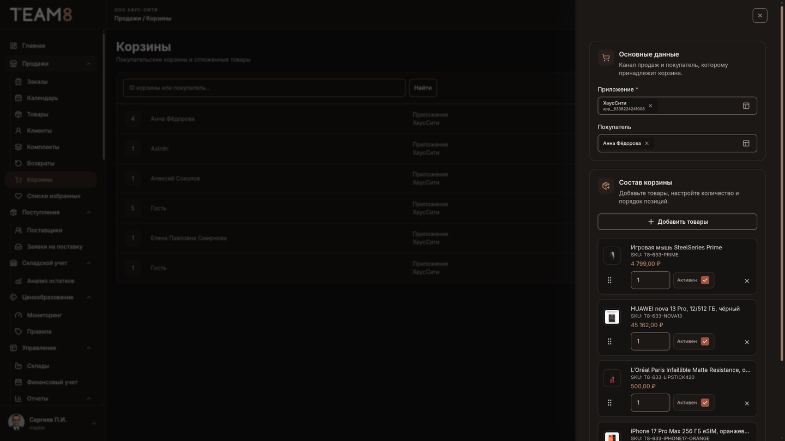
Task: Grab drag handle of L'Oréal lipstick item
Action: (x=609, y=402)
